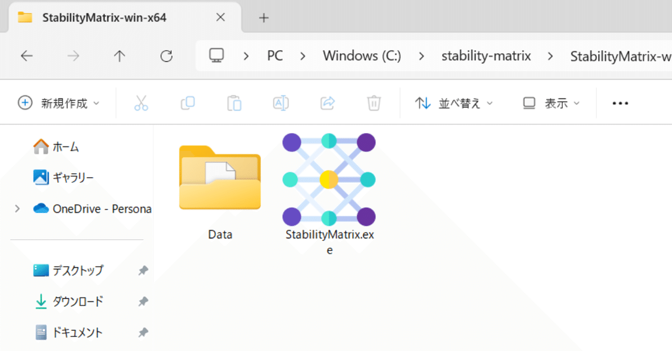Click the Delete (trash) icon
Screen dimensions: 672x351
(x=374, y=102)
